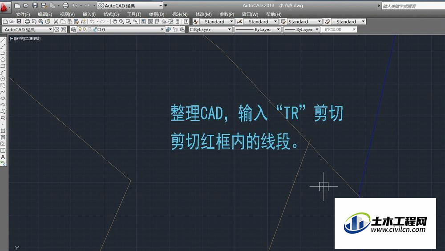
Task: Select the Polygon draw tool
Action: coord(3,60)
